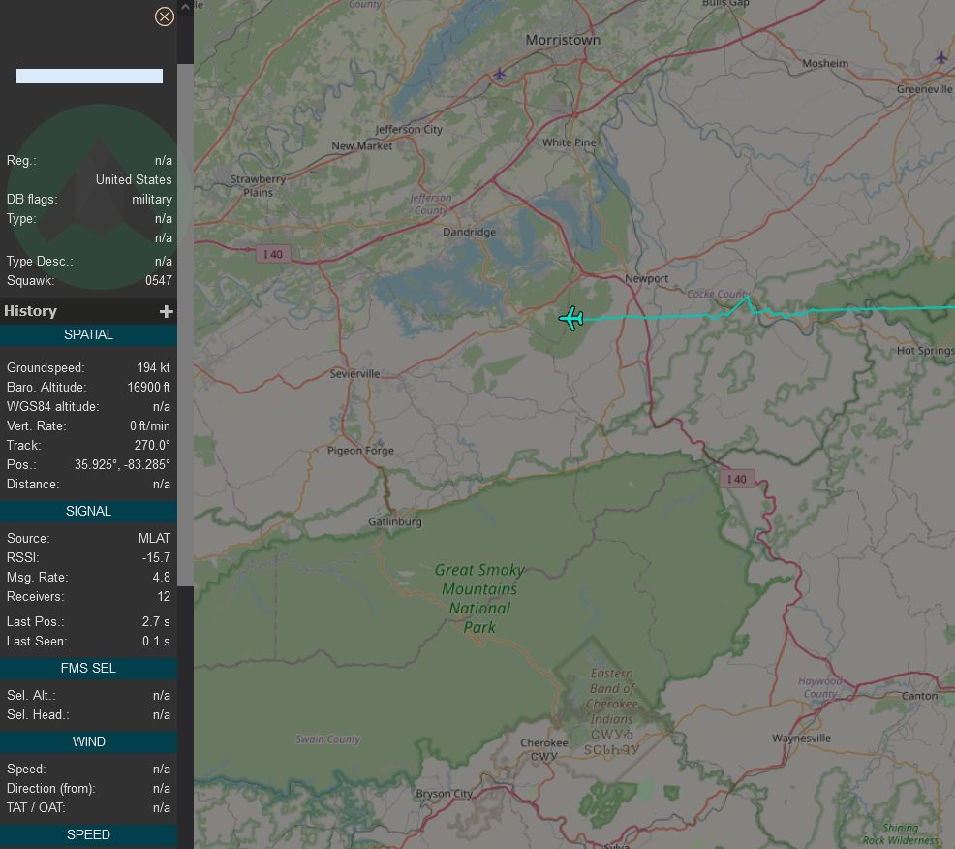The image size is (955, 849).
Task: Open the SPEED section header
Action: (88, 835)
